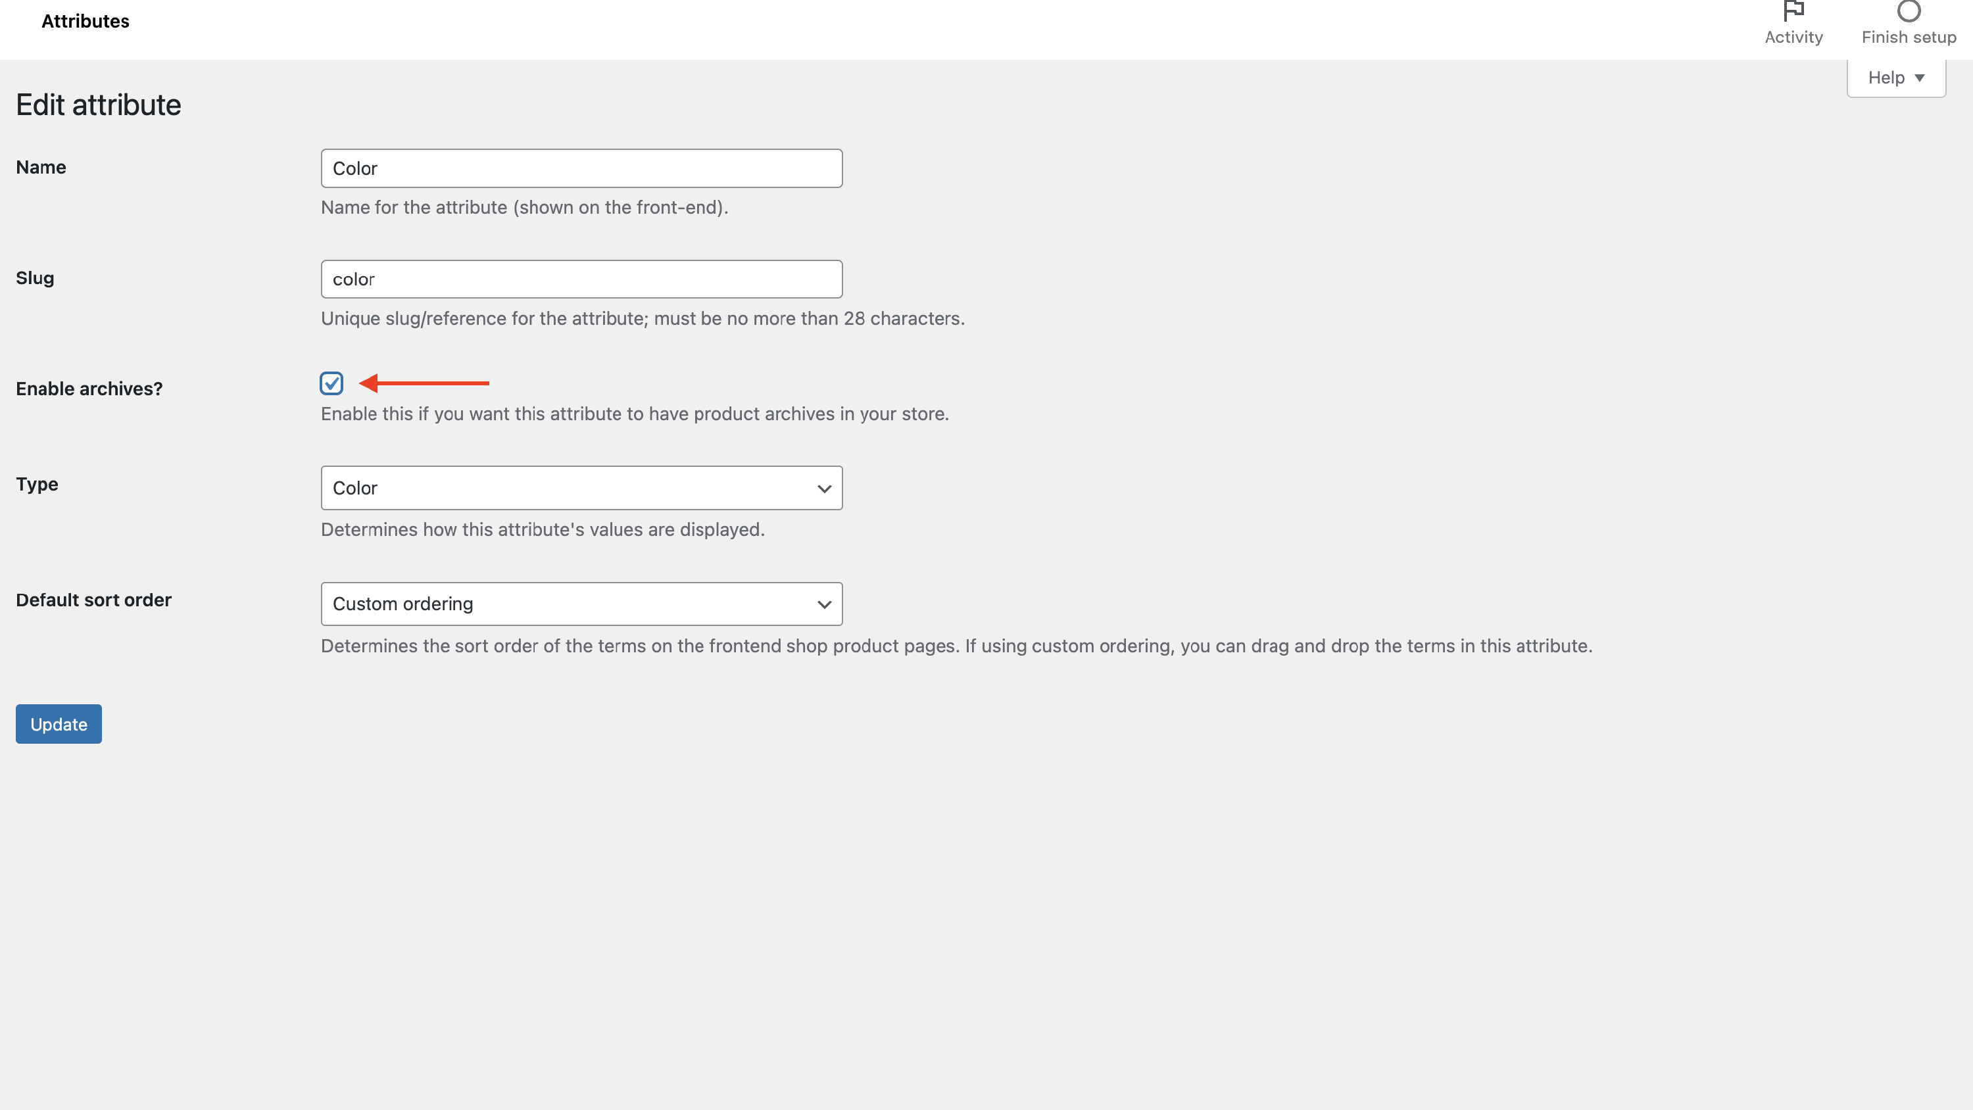Click the Name input field containing Color
The image size is (1973, 1110).
[581, 168]
